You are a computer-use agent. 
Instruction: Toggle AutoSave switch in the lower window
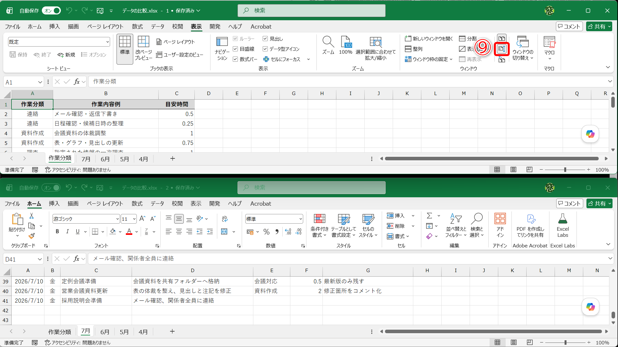click(x=51, y=188)
